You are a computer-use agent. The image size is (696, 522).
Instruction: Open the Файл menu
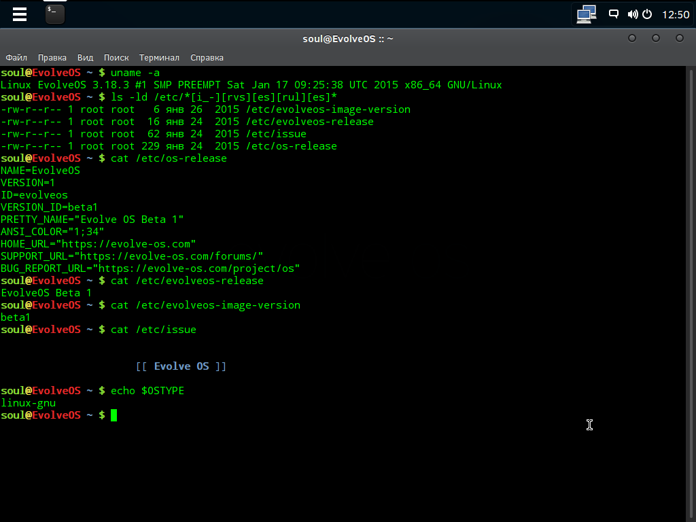pyautogui.click(x=16, y=58)
